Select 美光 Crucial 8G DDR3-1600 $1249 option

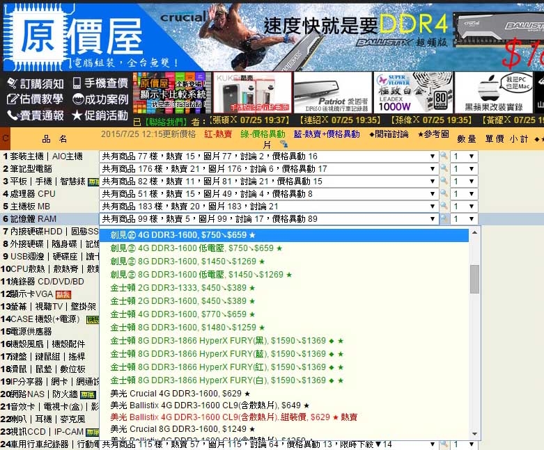(x=283, y=429)
